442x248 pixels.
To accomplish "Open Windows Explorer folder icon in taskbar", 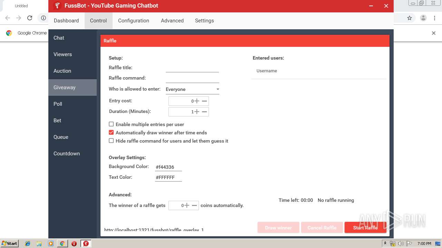I will pos(39,244).
